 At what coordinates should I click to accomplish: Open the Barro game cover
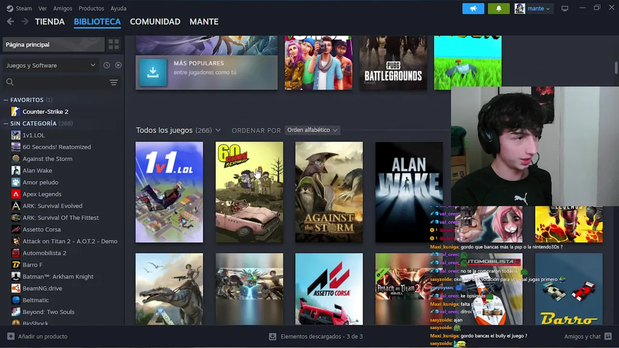pos(569,289)
